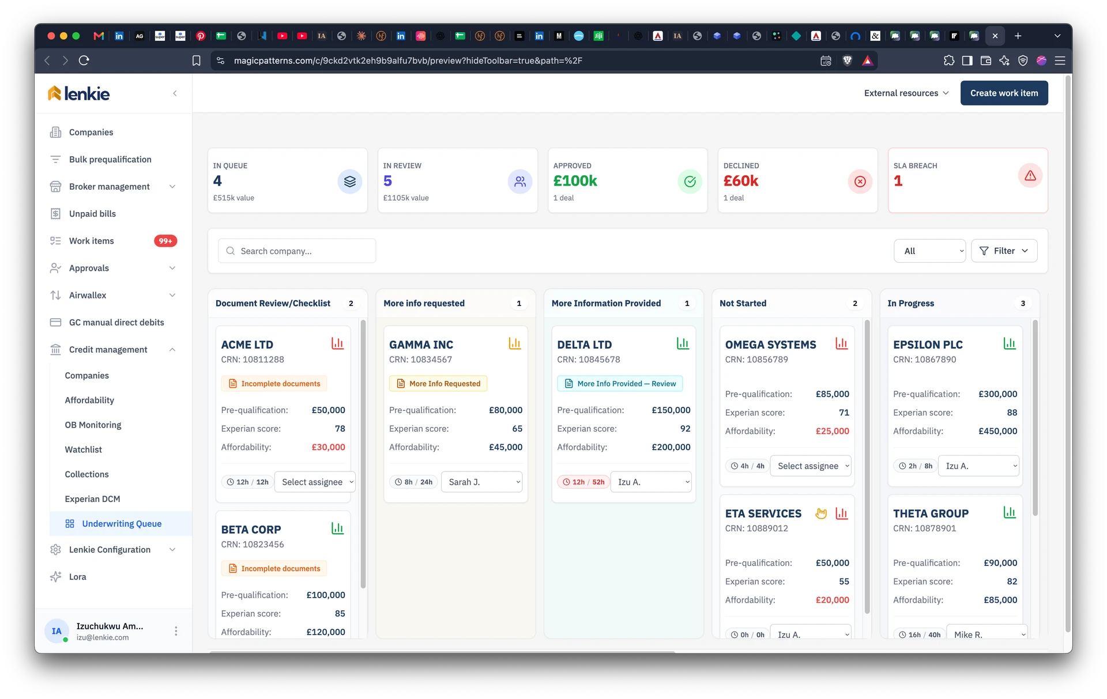
Task: Open Unpaid bills page
Action: click(113, 214)
